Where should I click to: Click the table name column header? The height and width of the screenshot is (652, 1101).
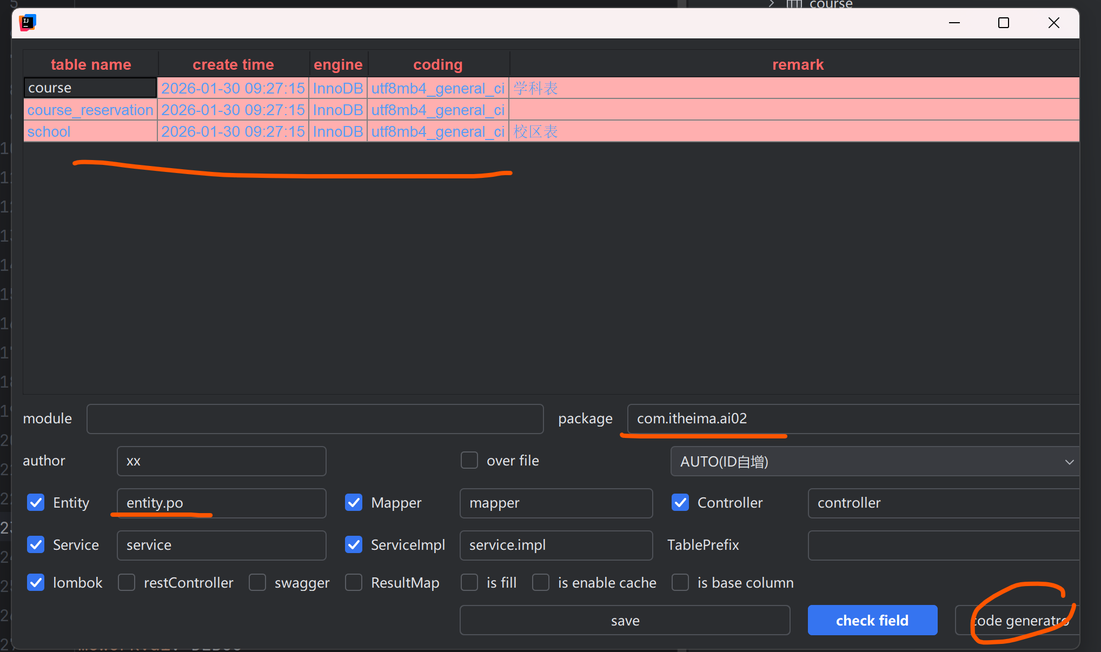91,64
